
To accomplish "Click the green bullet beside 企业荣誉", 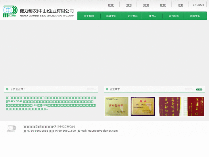I will point(107,89).
